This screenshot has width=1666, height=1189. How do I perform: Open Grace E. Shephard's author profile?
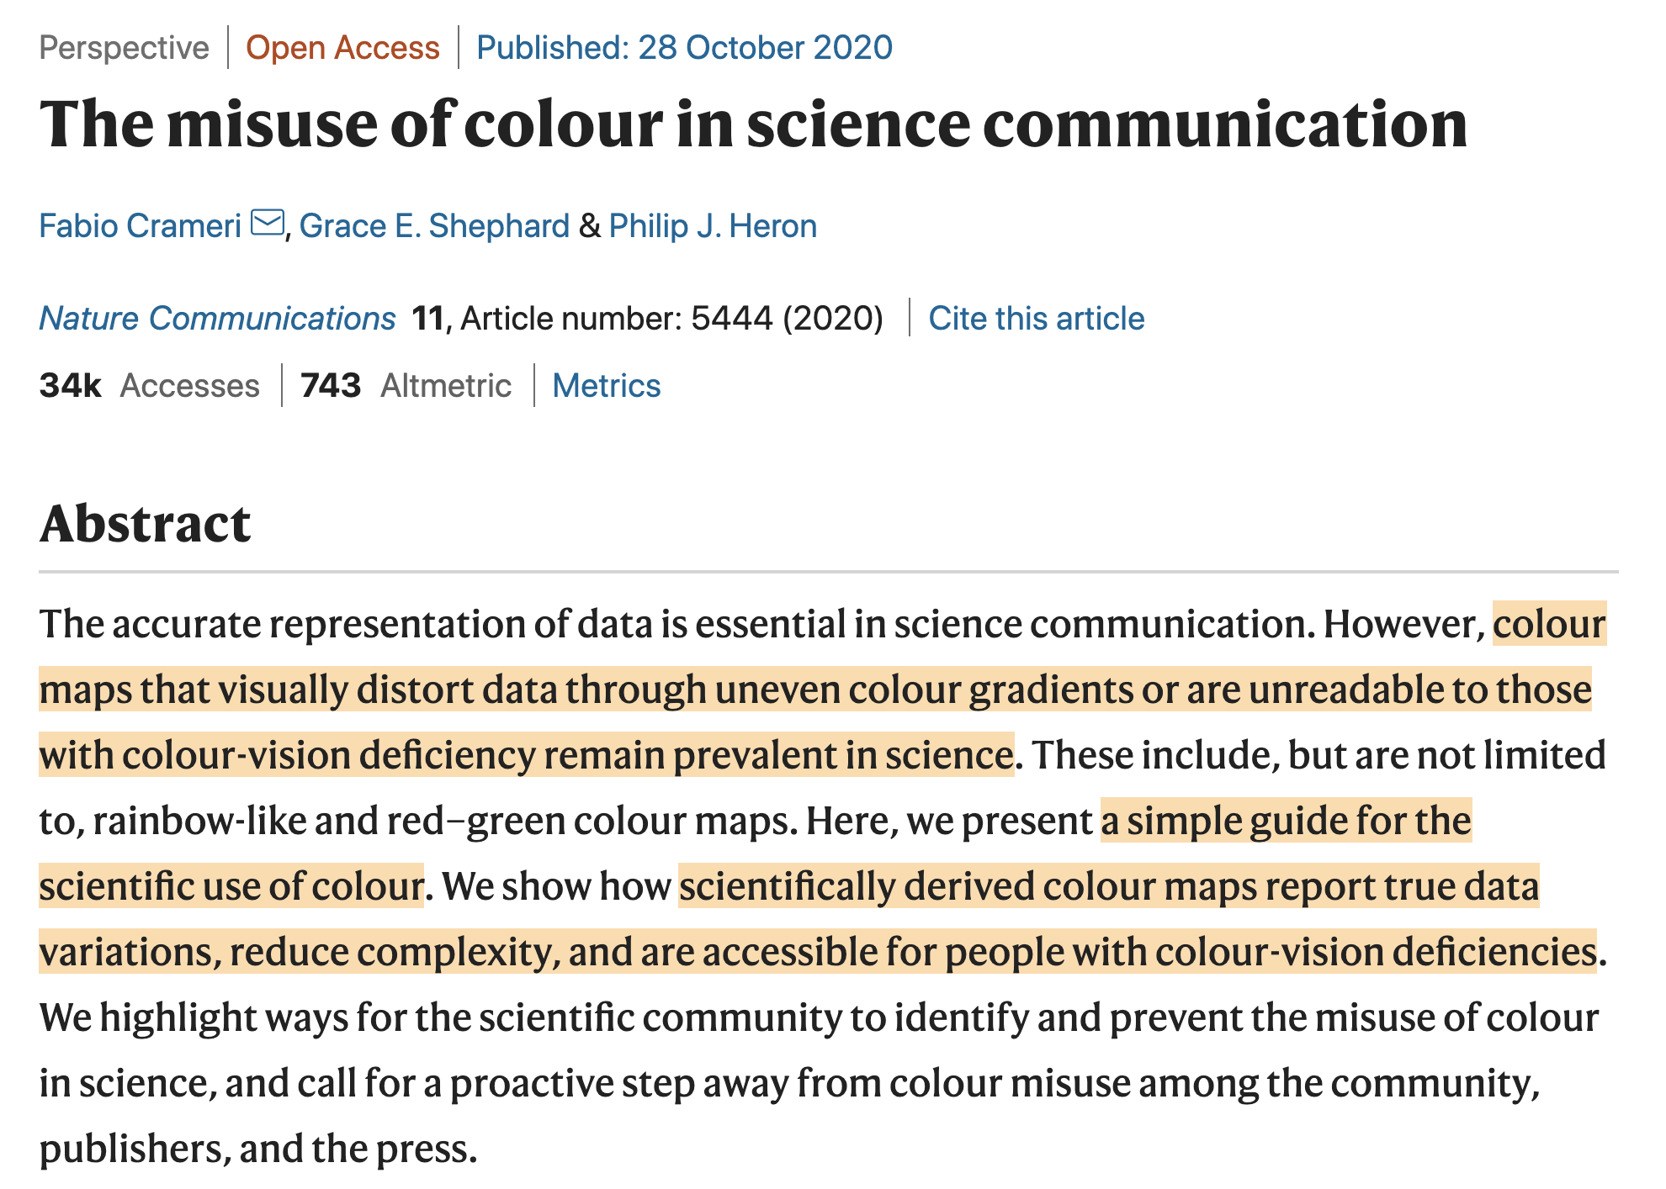[x=434, y=226]
